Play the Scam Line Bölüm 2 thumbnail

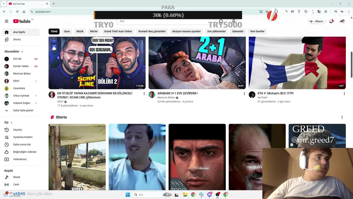click(97, 63)
